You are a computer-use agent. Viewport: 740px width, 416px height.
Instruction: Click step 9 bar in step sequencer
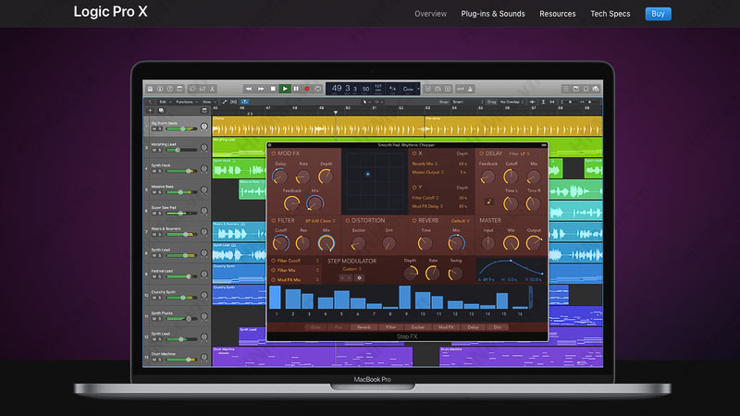[x=405, y=297]
